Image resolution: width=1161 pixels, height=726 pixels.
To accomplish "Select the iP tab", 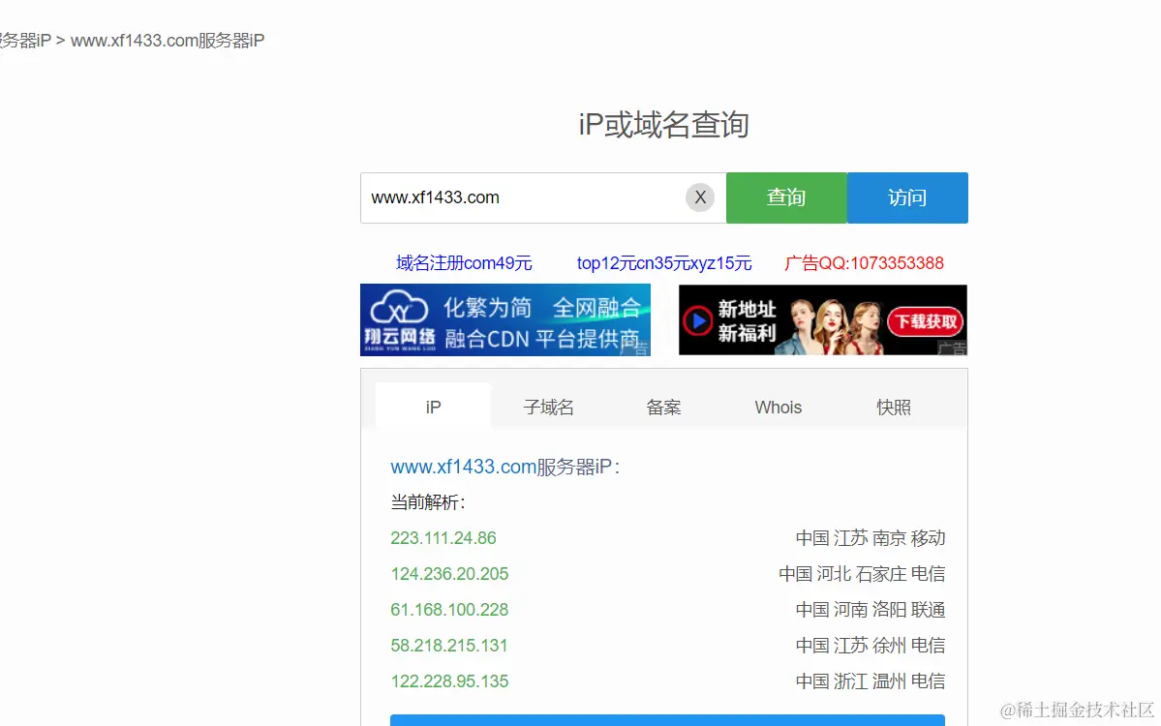I will pos(433,407).
